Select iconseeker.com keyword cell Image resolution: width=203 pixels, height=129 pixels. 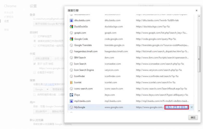tap(113, 64)
